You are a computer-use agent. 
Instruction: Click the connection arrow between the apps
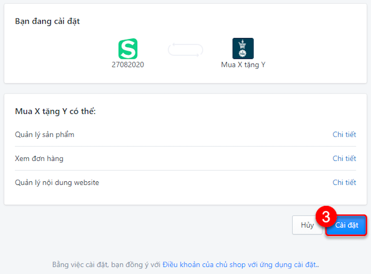coord(185,50)
